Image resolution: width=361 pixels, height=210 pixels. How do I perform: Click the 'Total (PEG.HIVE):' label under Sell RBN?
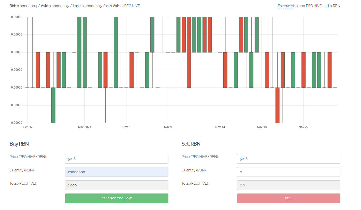195,183
